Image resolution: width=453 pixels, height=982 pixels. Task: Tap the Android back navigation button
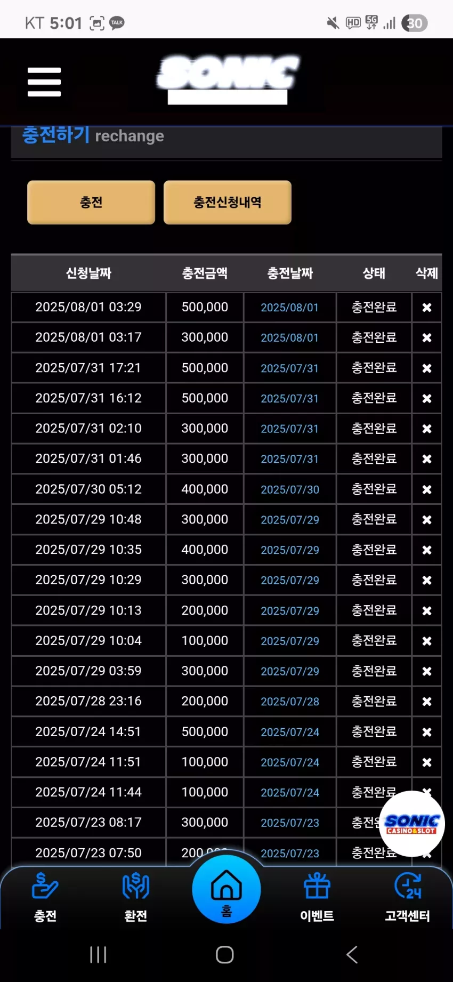352,954
